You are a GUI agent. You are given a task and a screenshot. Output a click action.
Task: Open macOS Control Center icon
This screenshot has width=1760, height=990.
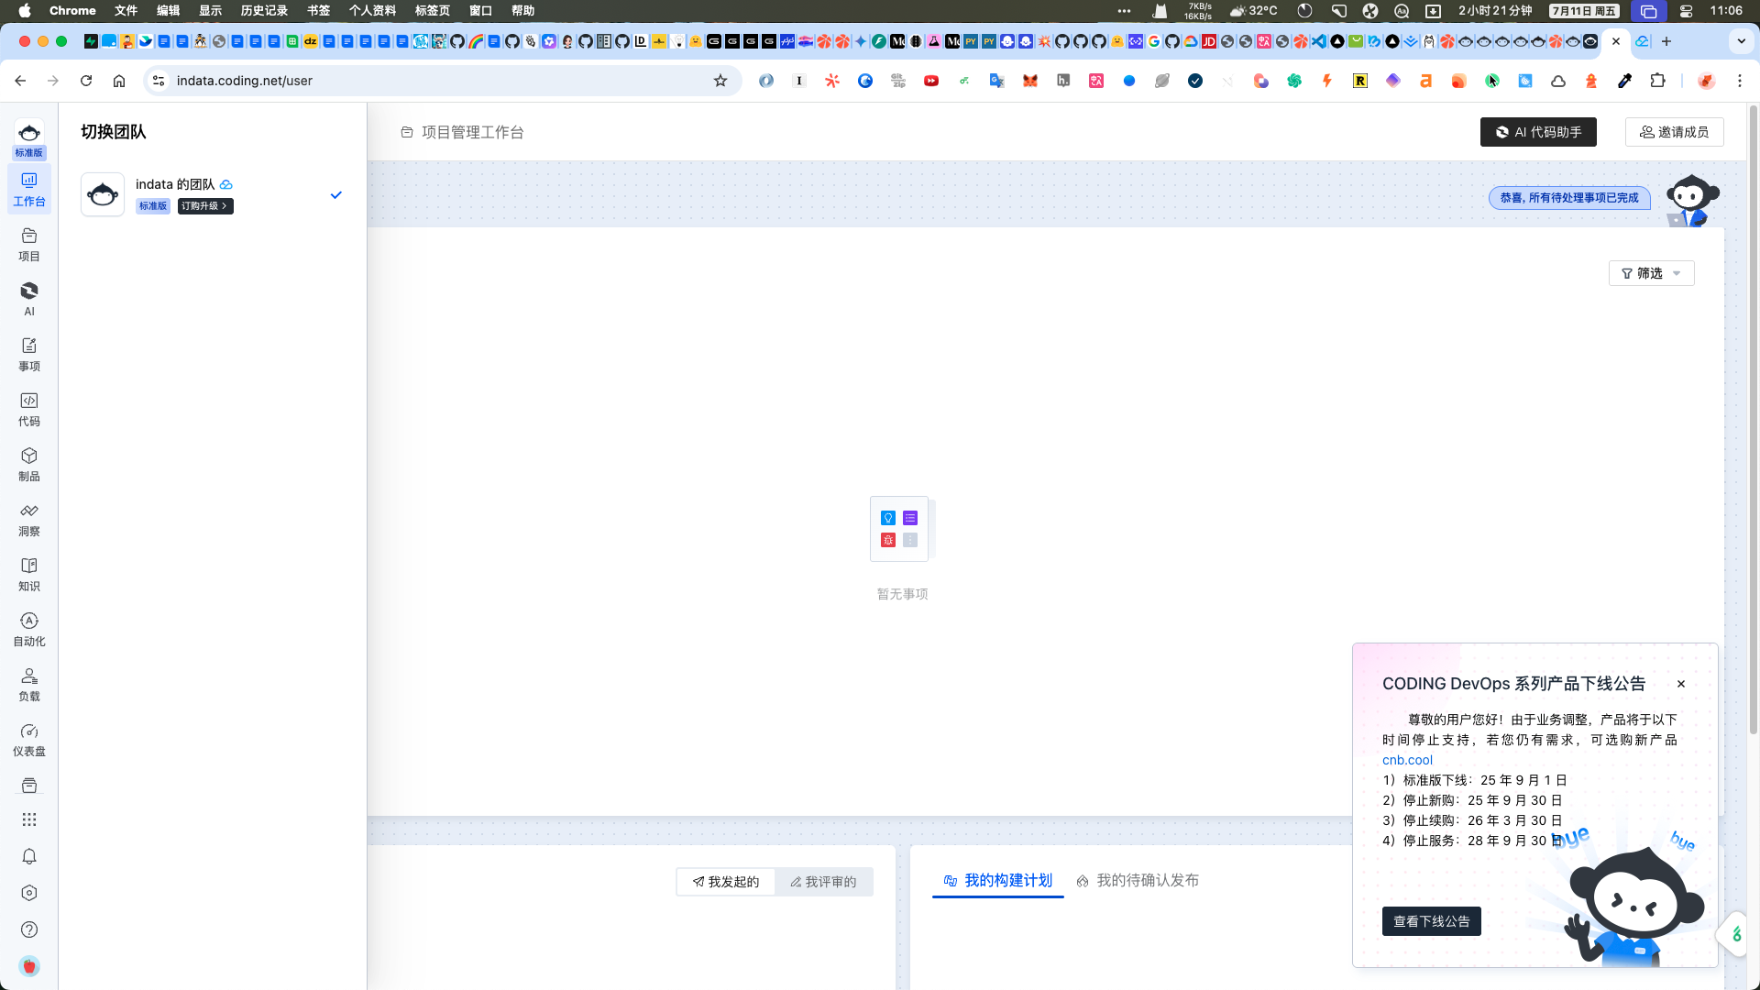coord(1686,11)
